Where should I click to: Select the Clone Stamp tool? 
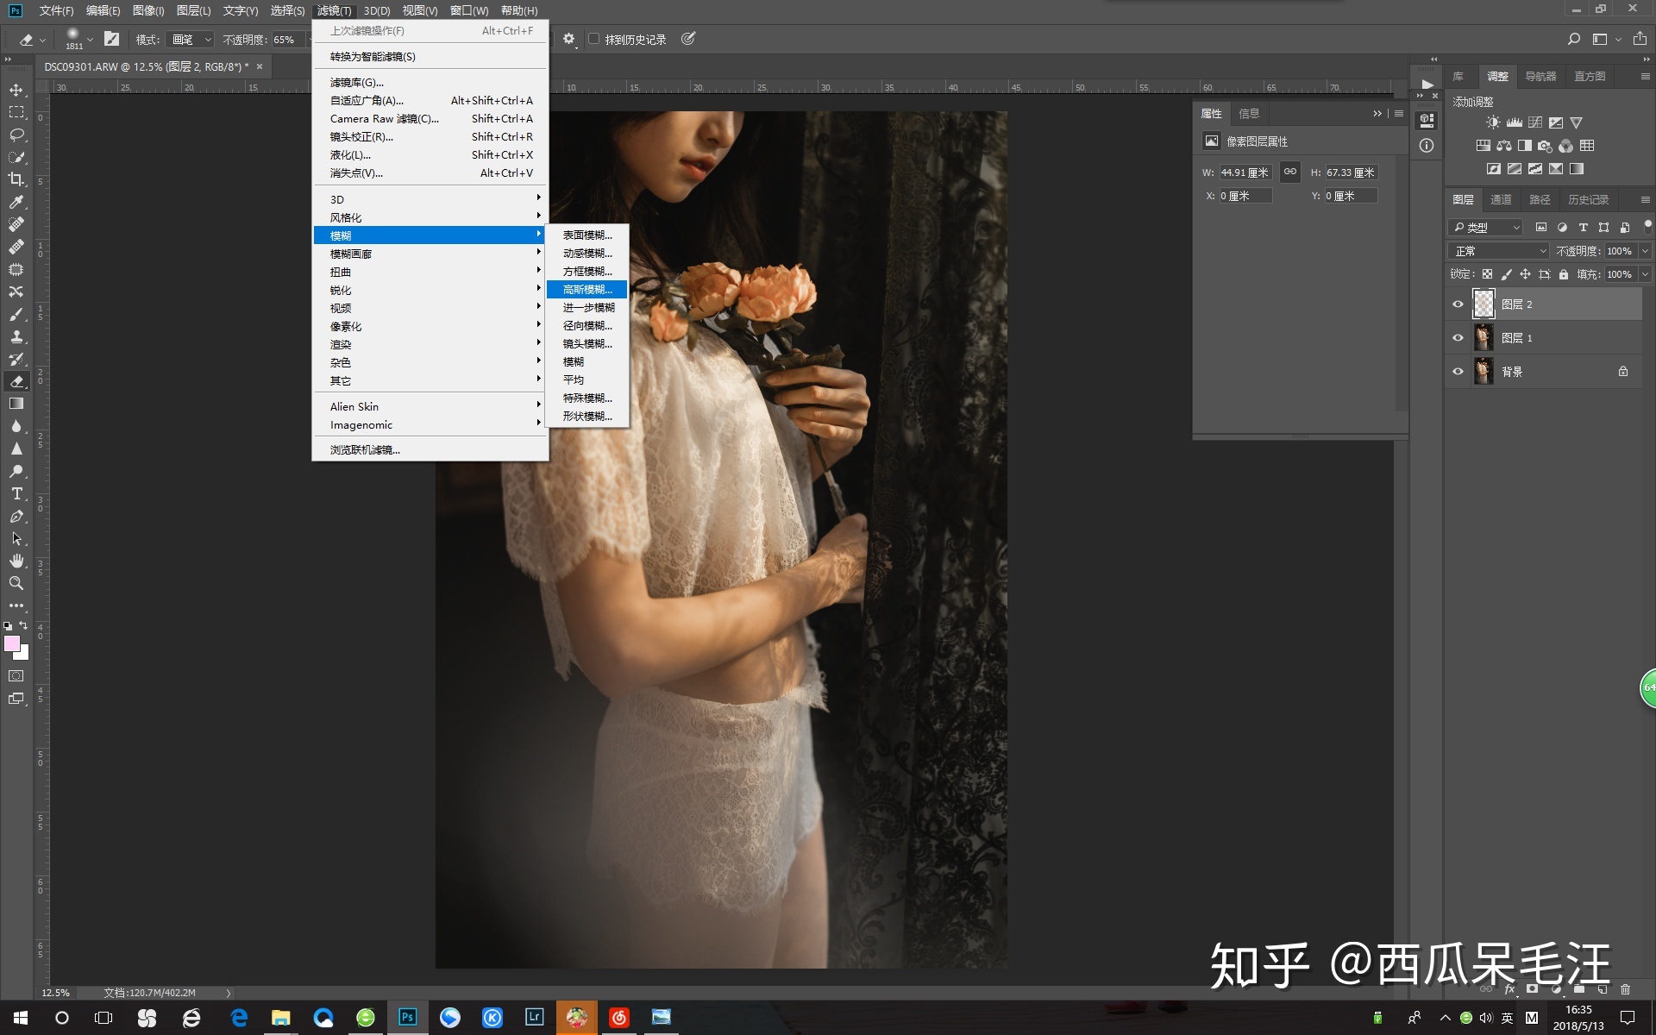[16, 336]
